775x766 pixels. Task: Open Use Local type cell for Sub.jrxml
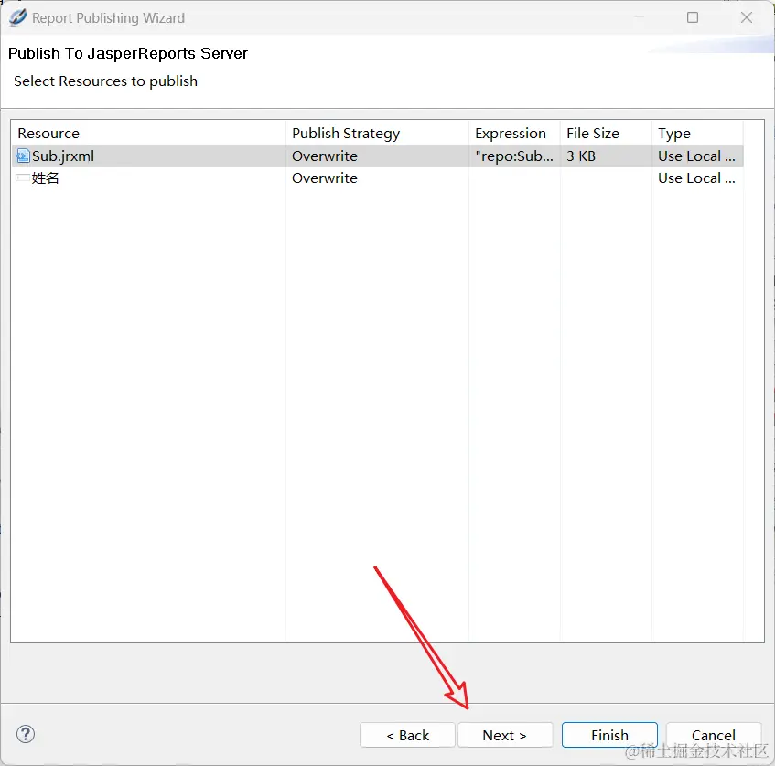pos(697,156)
